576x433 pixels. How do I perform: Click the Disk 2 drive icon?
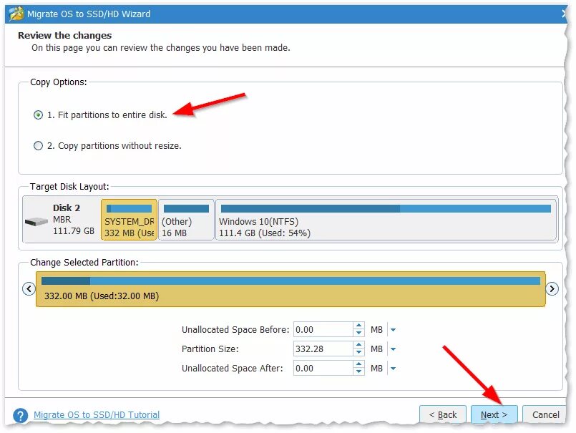(x=36, y=222)
